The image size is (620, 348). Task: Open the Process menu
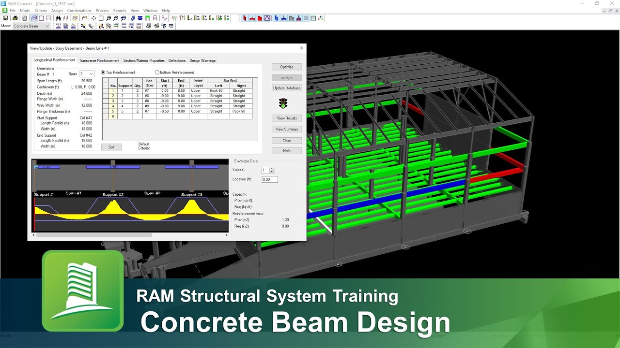click(x=102, y=11)
